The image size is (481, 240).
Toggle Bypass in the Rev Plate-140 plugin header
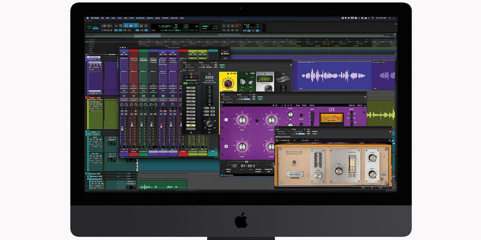(x=315, y=132)
